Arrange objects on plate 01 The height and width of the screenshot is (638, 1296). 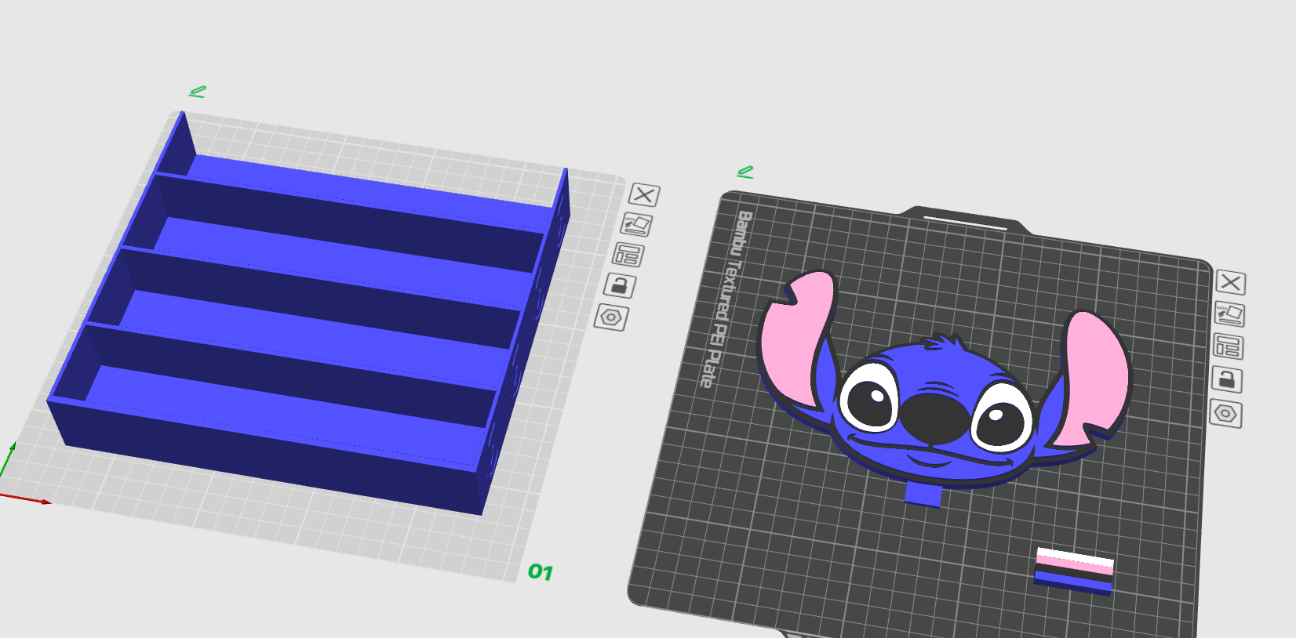(628, 255)
